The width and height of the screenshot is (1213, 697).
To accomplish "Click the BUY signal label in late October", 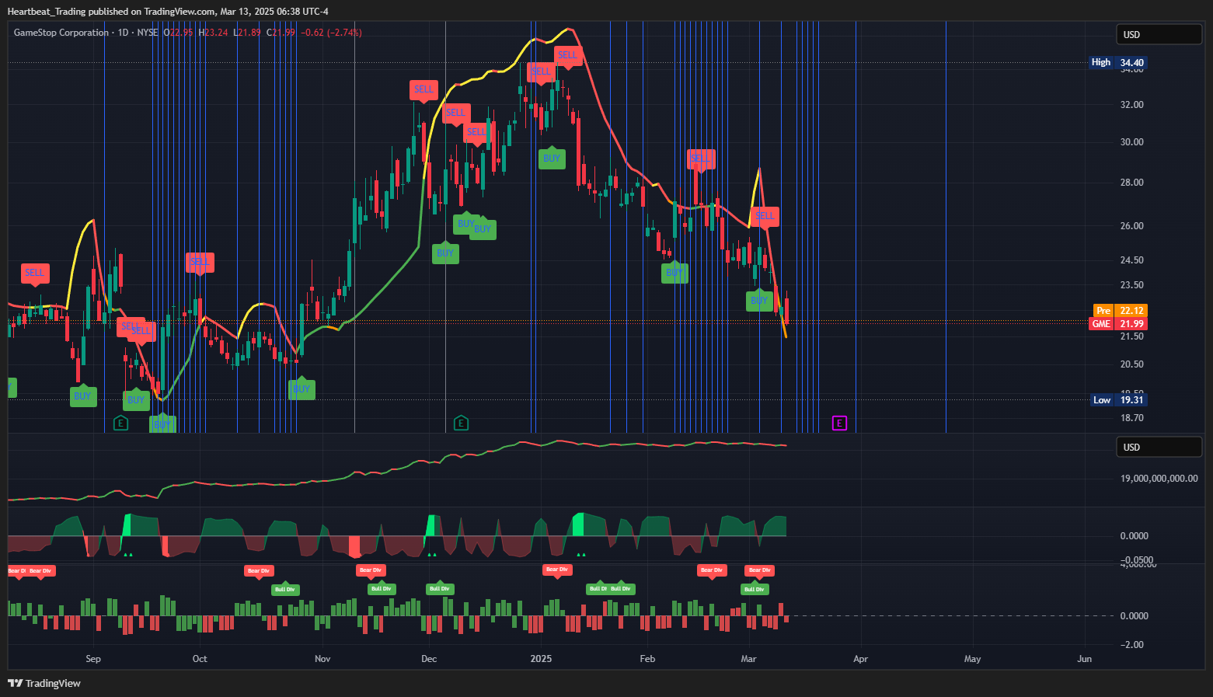I will [302, 389].
